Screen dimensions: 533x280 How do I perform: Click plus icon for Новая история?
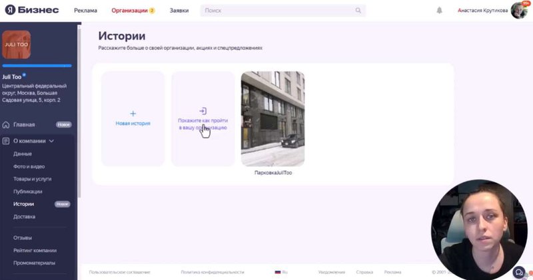[133, 114]
